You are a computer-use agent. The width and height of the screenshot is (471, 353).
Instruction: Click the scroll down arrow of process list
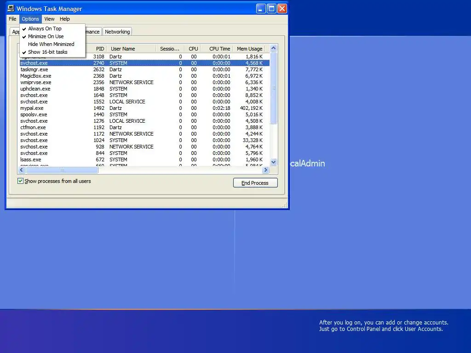(x=273, y=162)
